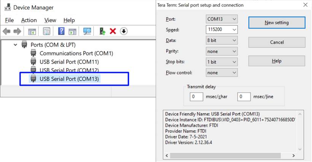Click the Properties toolbar icon

(x=46, y=31)
